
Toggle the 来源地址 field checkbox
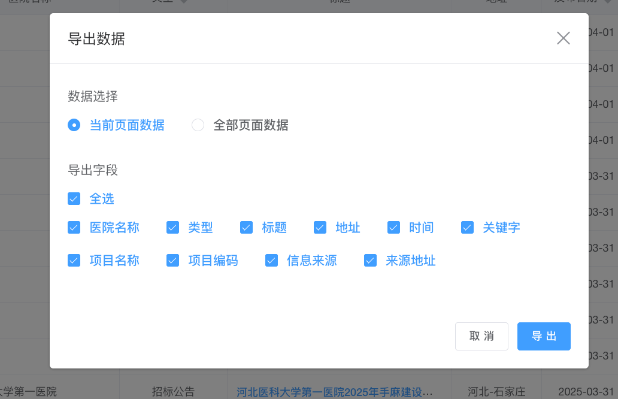pos(371,261)
